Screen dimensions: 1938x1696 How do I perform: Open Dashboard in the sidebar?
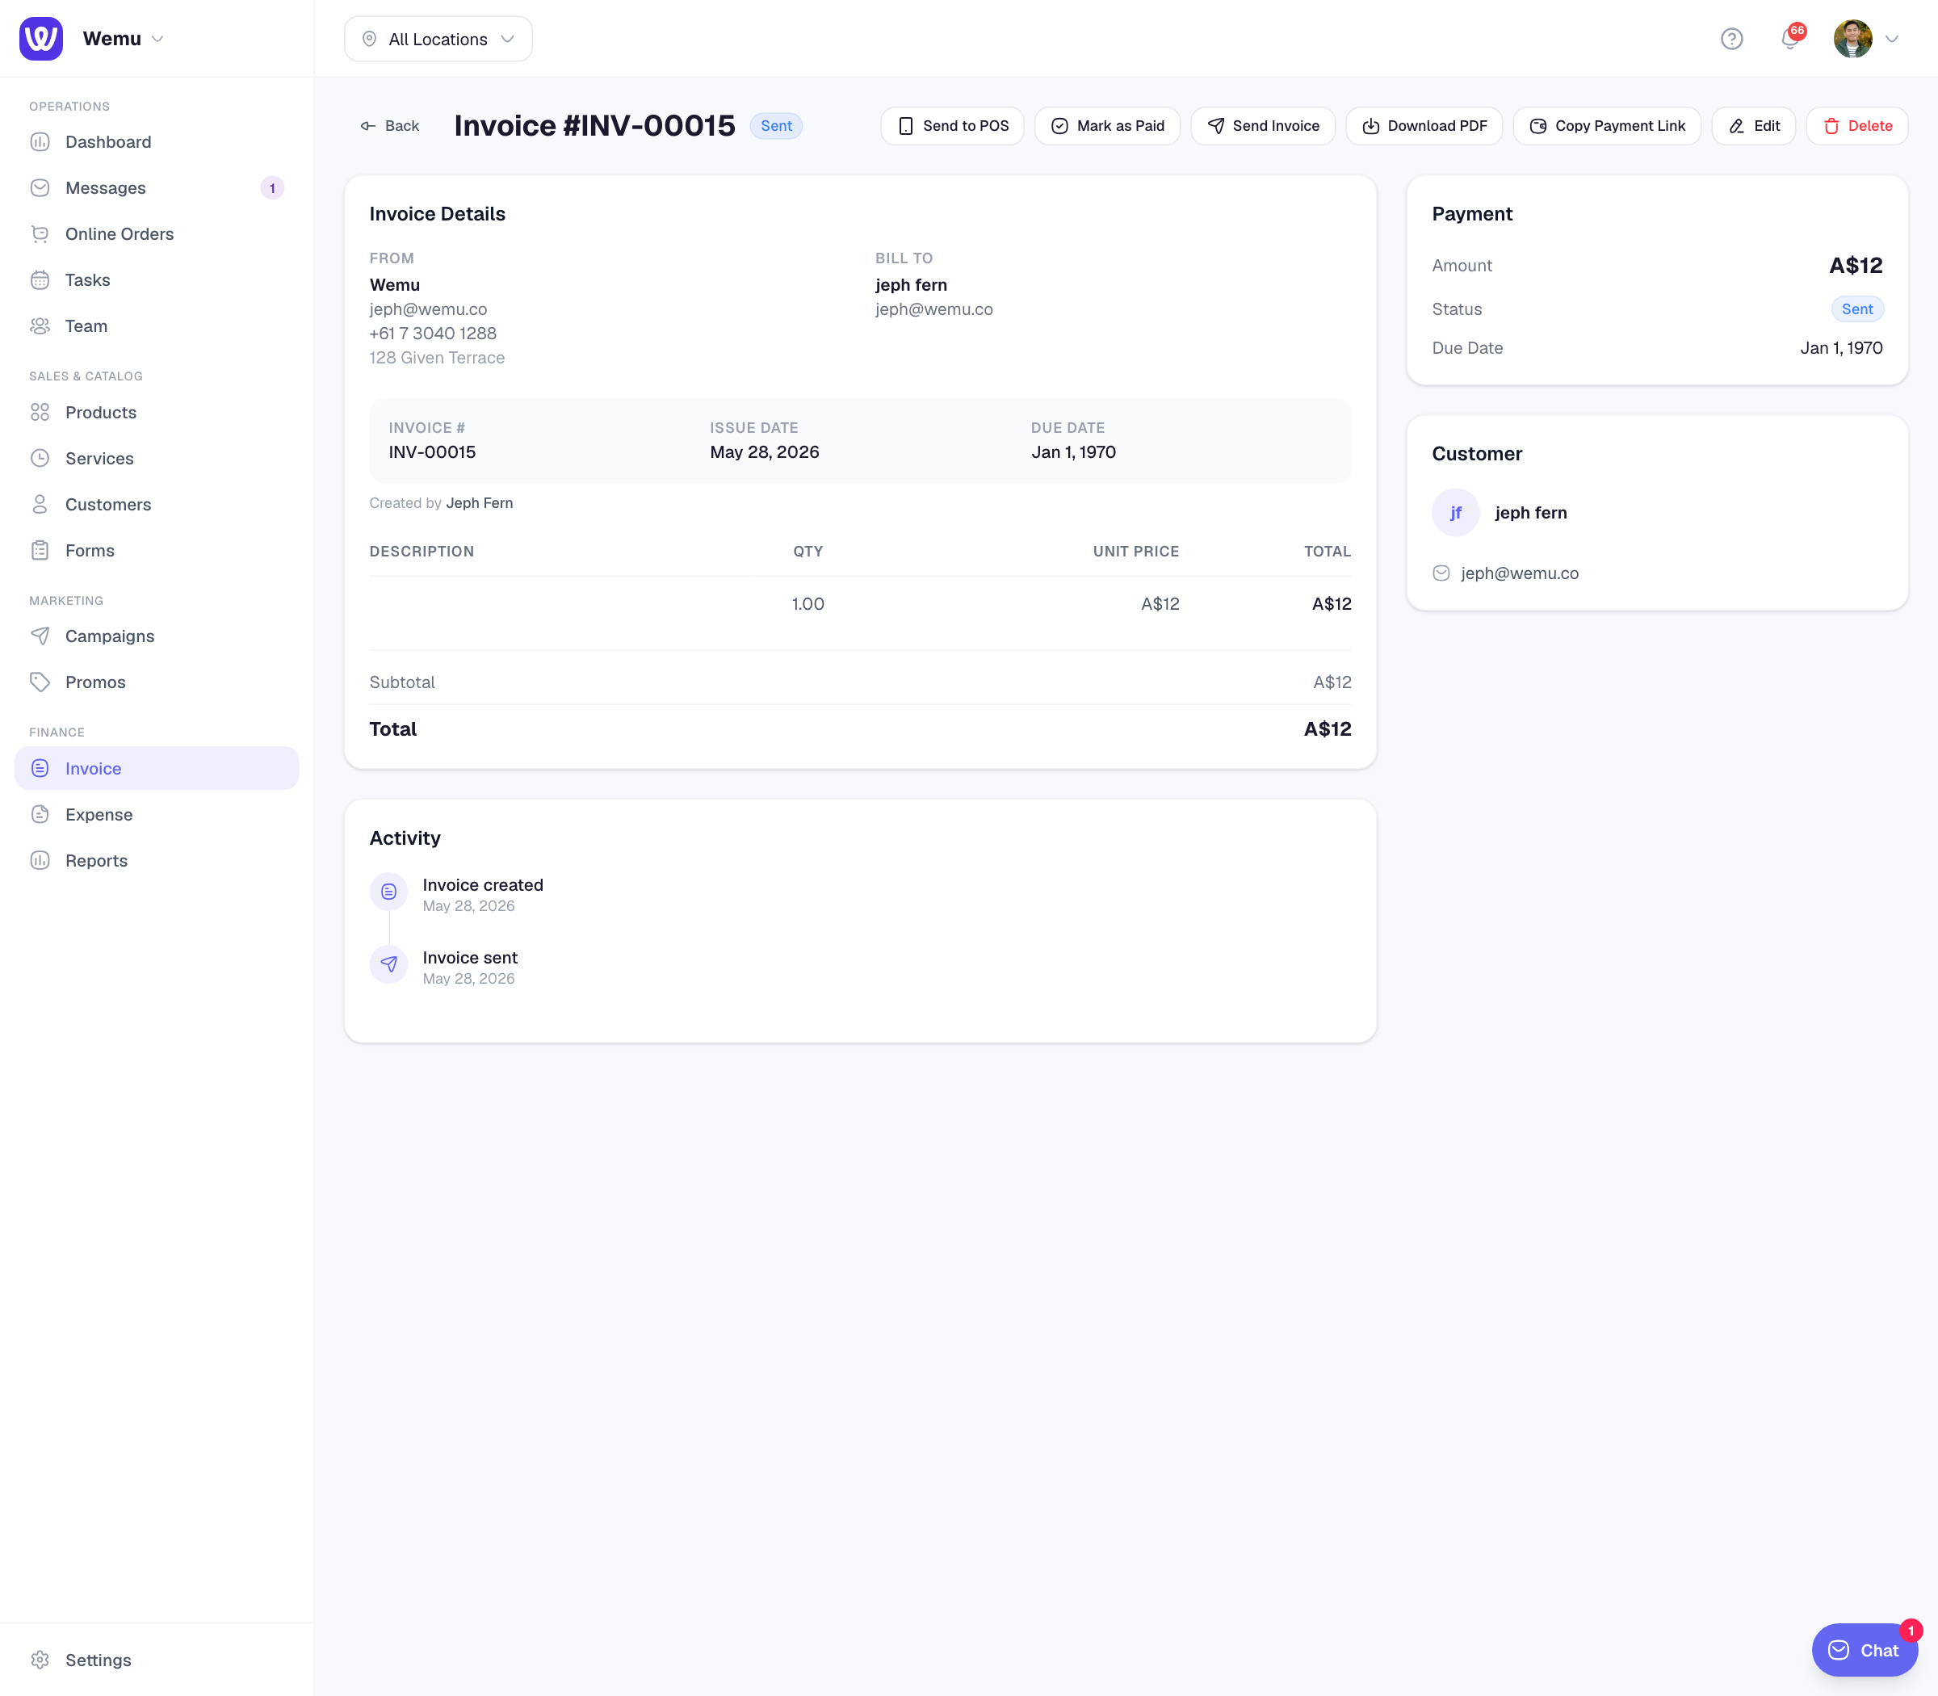(x=156, y=142)
